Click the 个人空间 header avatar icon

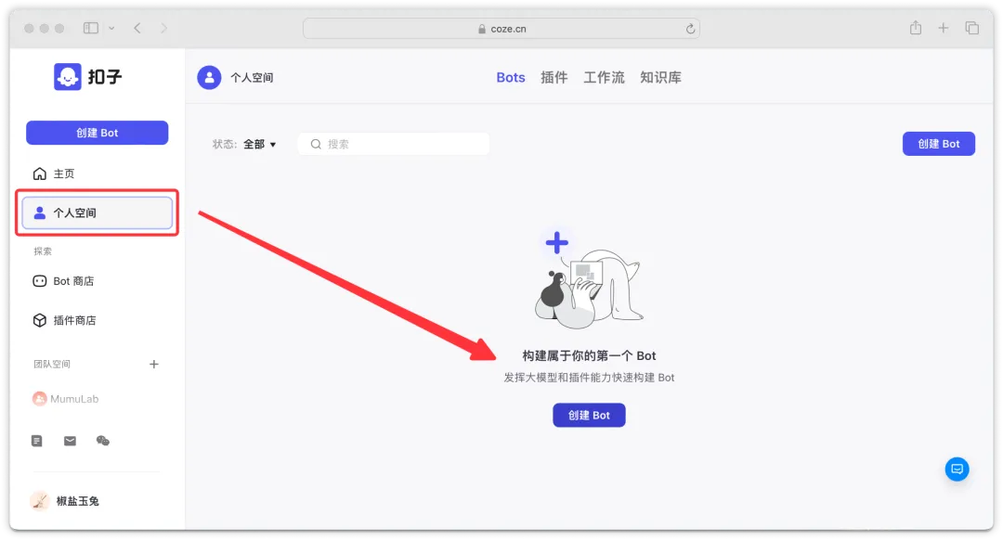[209, 77]
